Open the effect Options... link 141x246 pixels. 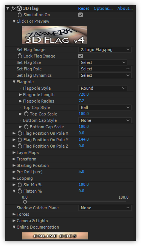[103, 8]
